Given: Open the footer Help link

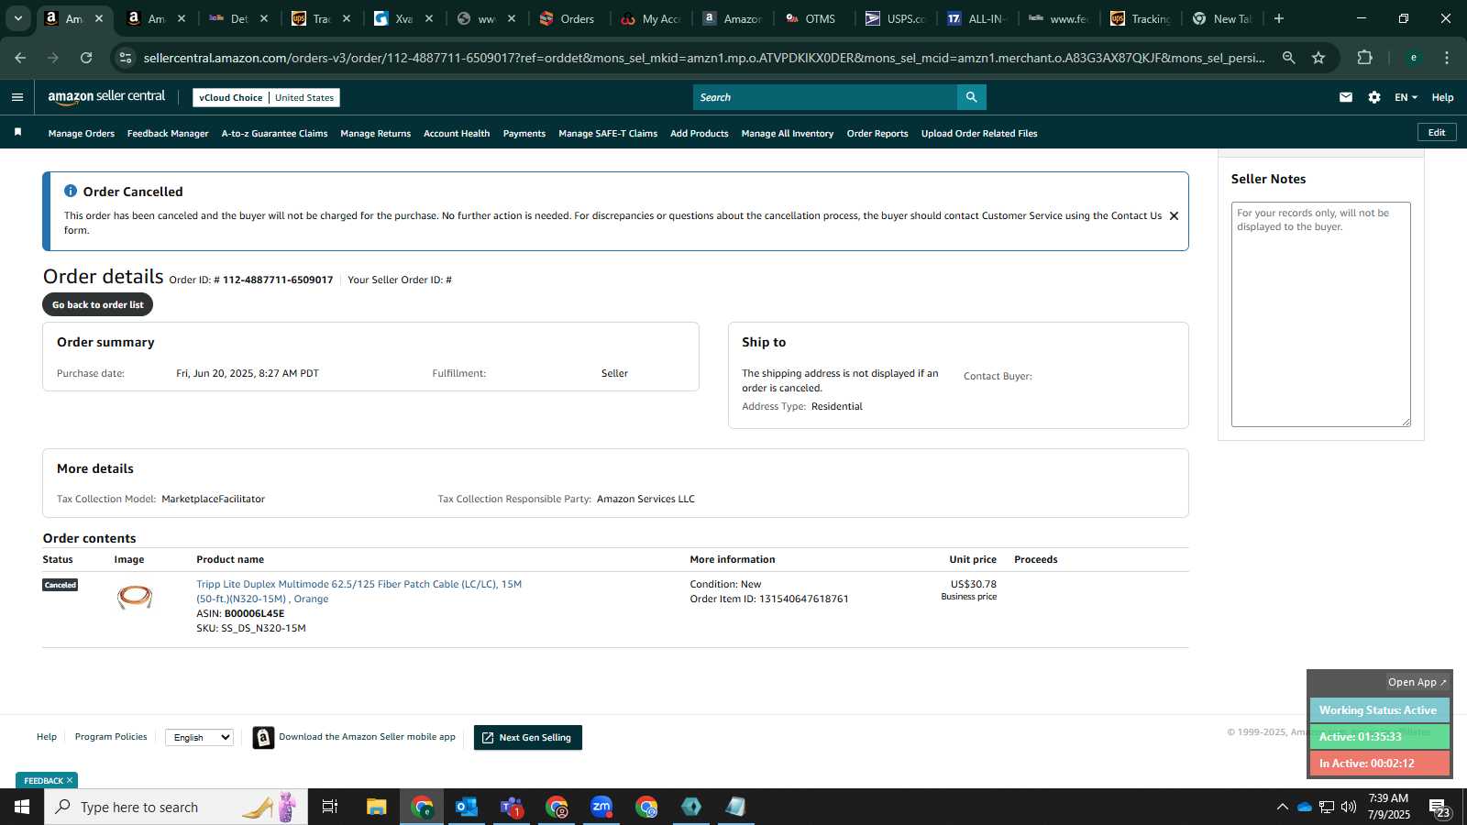Looking at the screenshot, I should [47, 736].
